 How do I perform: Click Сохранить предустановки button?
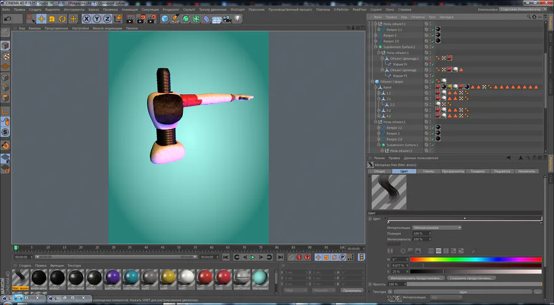click(470, 278)
